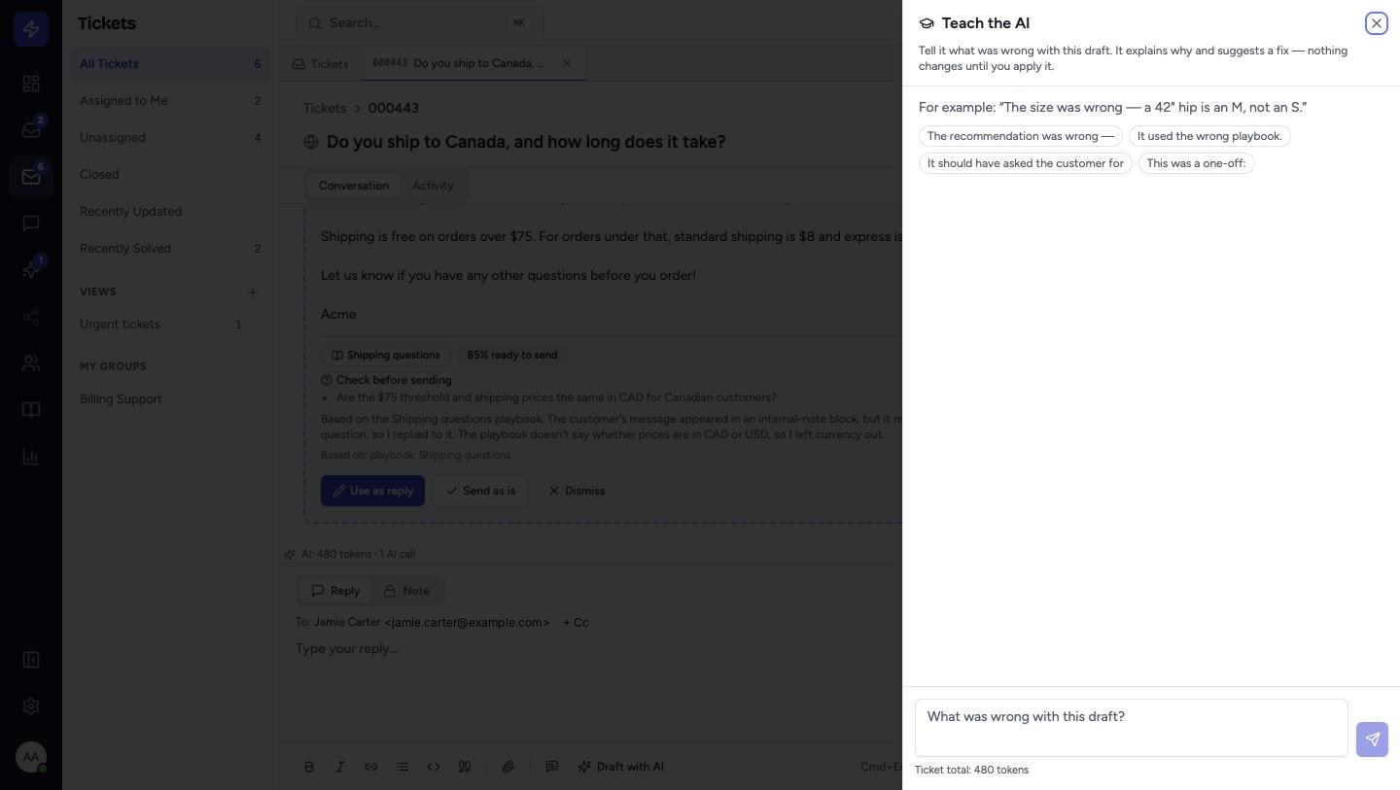This screenshot has height=790, width=1400.
Task: Click the attachment paperclip icon
Action: (507, 767)
